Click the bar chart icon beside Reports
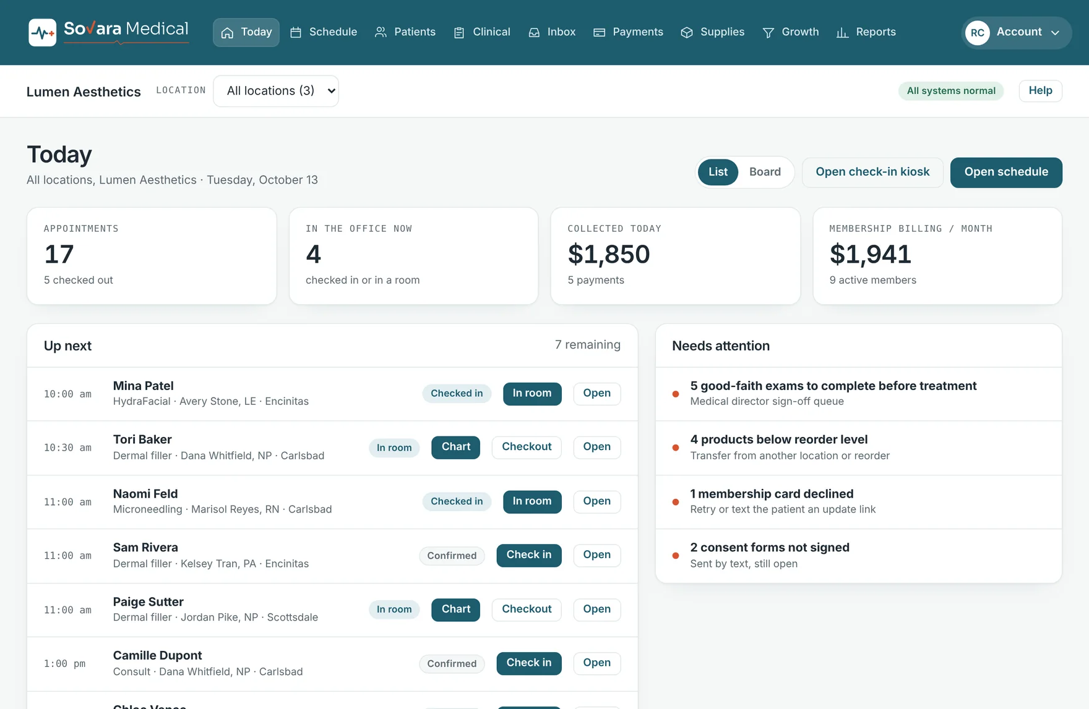1089x709 pixels. [842, 33]
